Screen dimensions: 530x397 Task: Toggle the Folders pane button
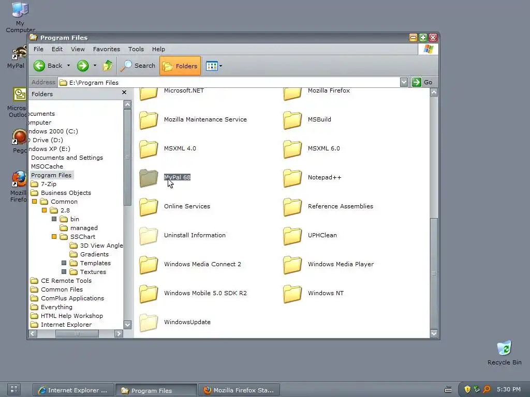coord(180,66)
